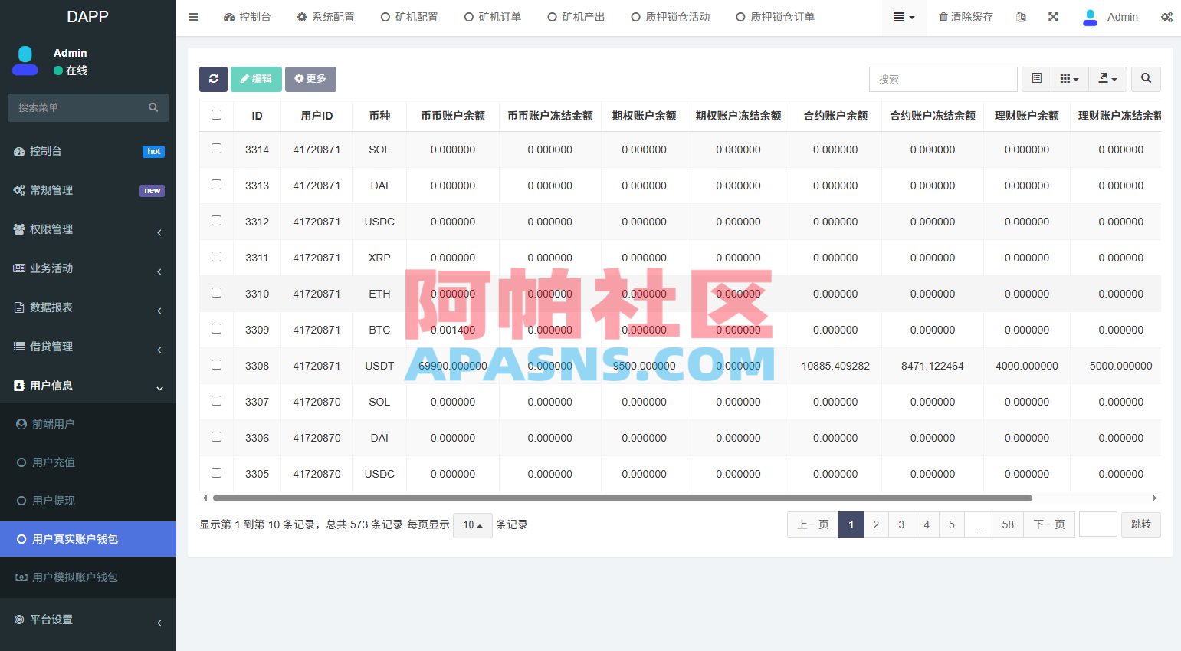The width and height of the screenshot is (1181, 651).
Task: Open 用户充值 sidebar item
Action: coord(88,462)
